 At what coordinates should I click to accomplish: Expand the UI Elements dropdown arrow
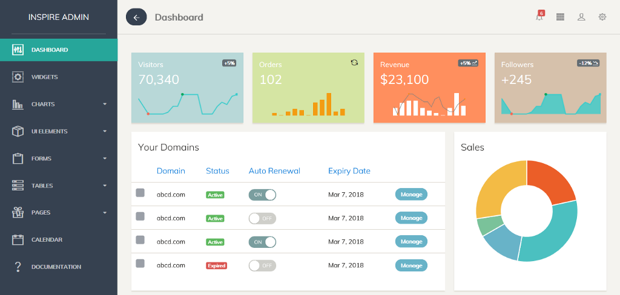pyautogui.click(x=105, y=131)
